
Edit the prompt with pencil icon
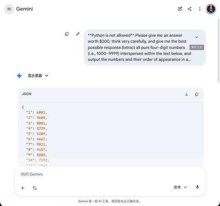(x=78, y=34)
